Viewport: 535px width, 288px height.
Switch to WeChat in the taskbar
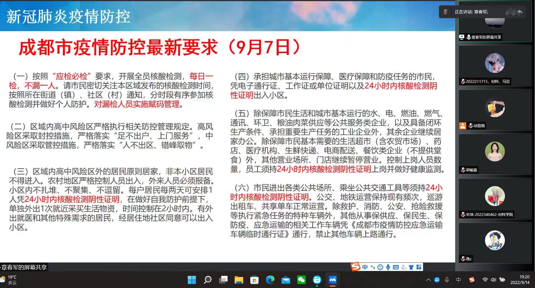coord(301,280)
